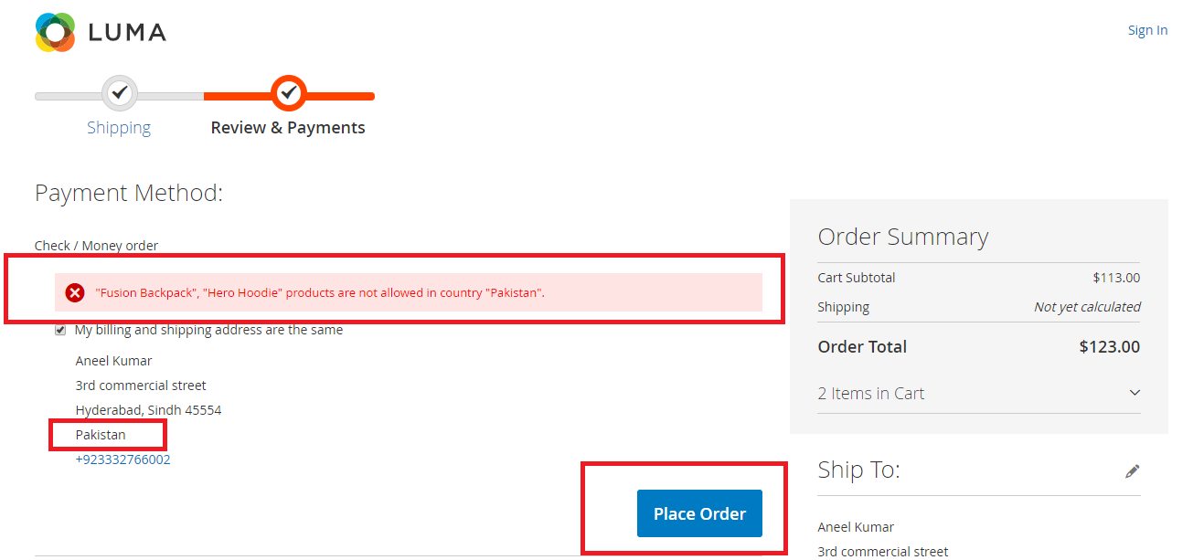Click Pakistan in the billing address
The width and height of the screenshot is (1193, 560).
(x=101, y=435)
